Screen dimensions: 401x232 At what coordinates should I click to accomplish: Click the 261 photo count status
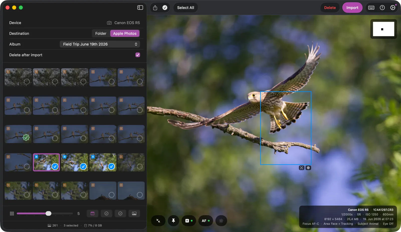tap(53, 225)
